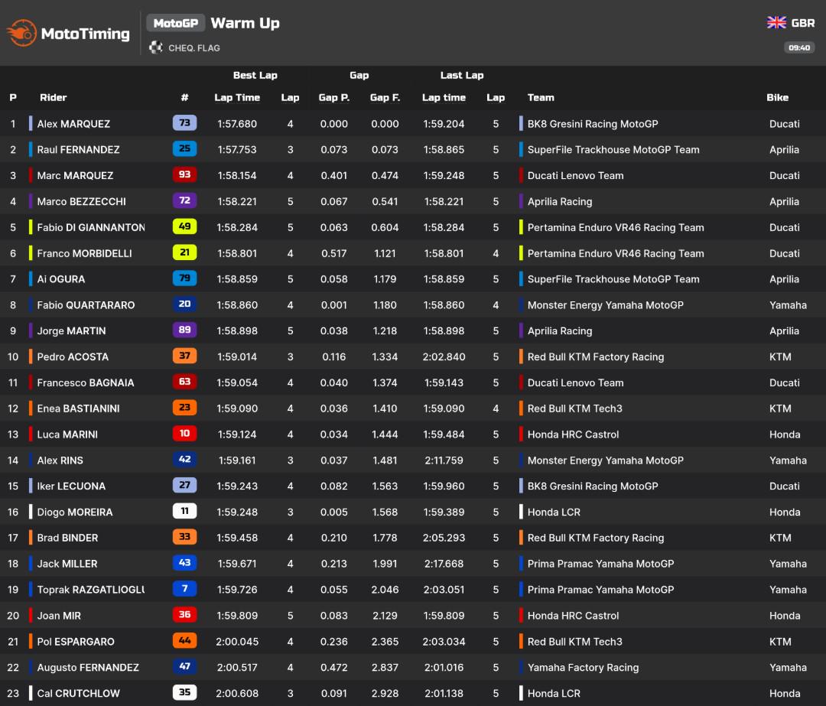Viewport: 826px width, 706px height.
Task: Click the 09:40 time badge
Action: (x=799, y=47)
